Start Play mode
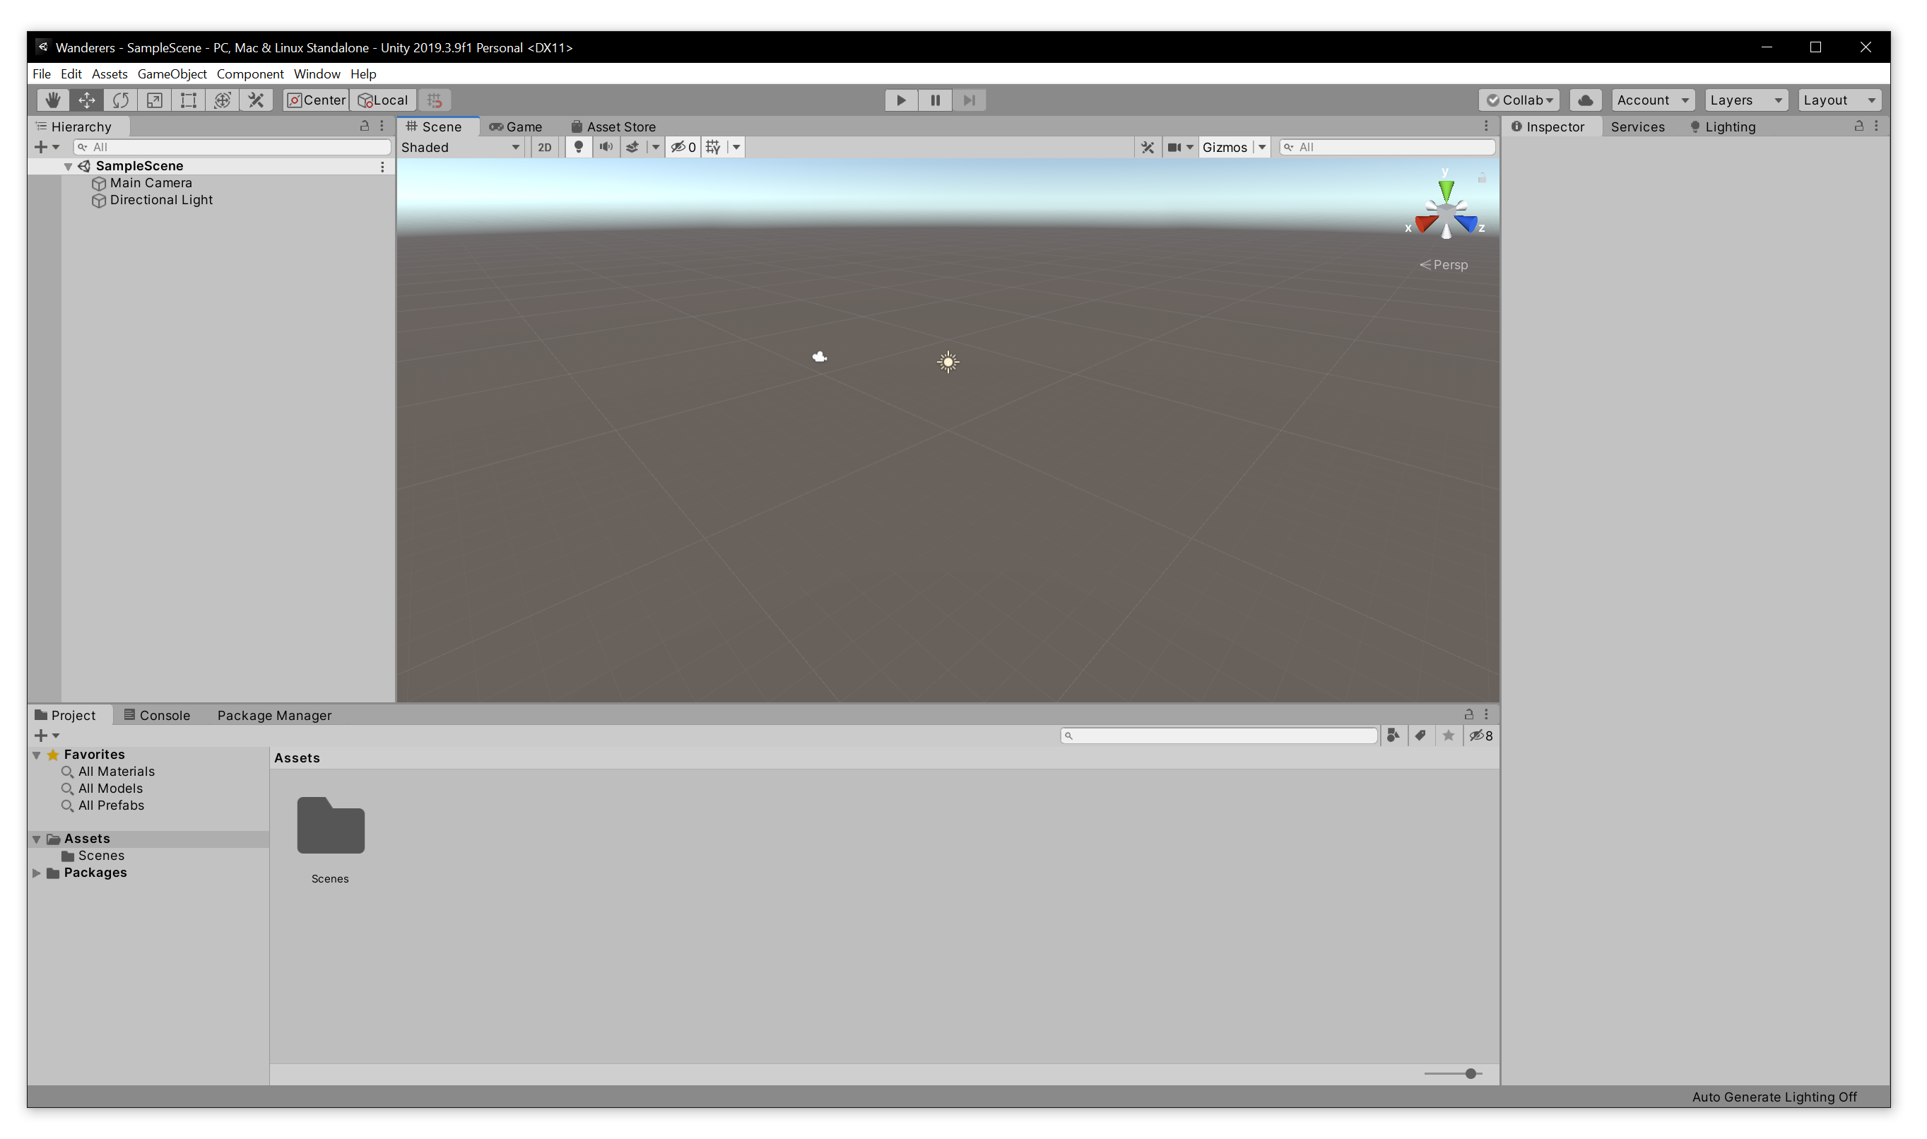1927x1139 pixels. (x=902, y=100)
